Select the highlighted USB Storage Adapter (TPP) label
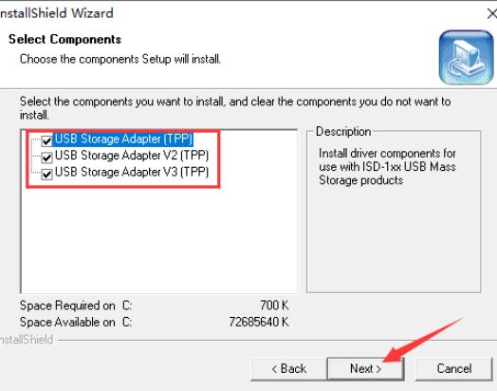The width and height of the screenshot is (497, 391). click(x=123, y=140)
